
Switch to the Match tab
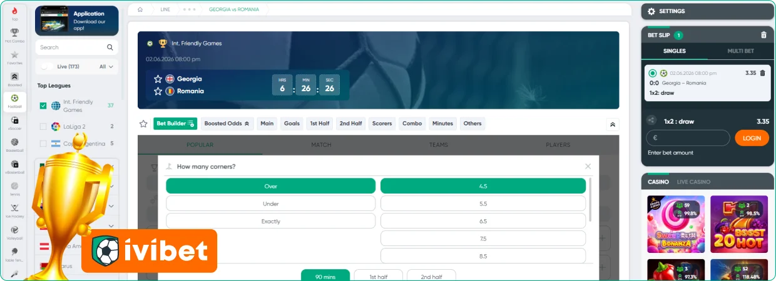point(321,145)
